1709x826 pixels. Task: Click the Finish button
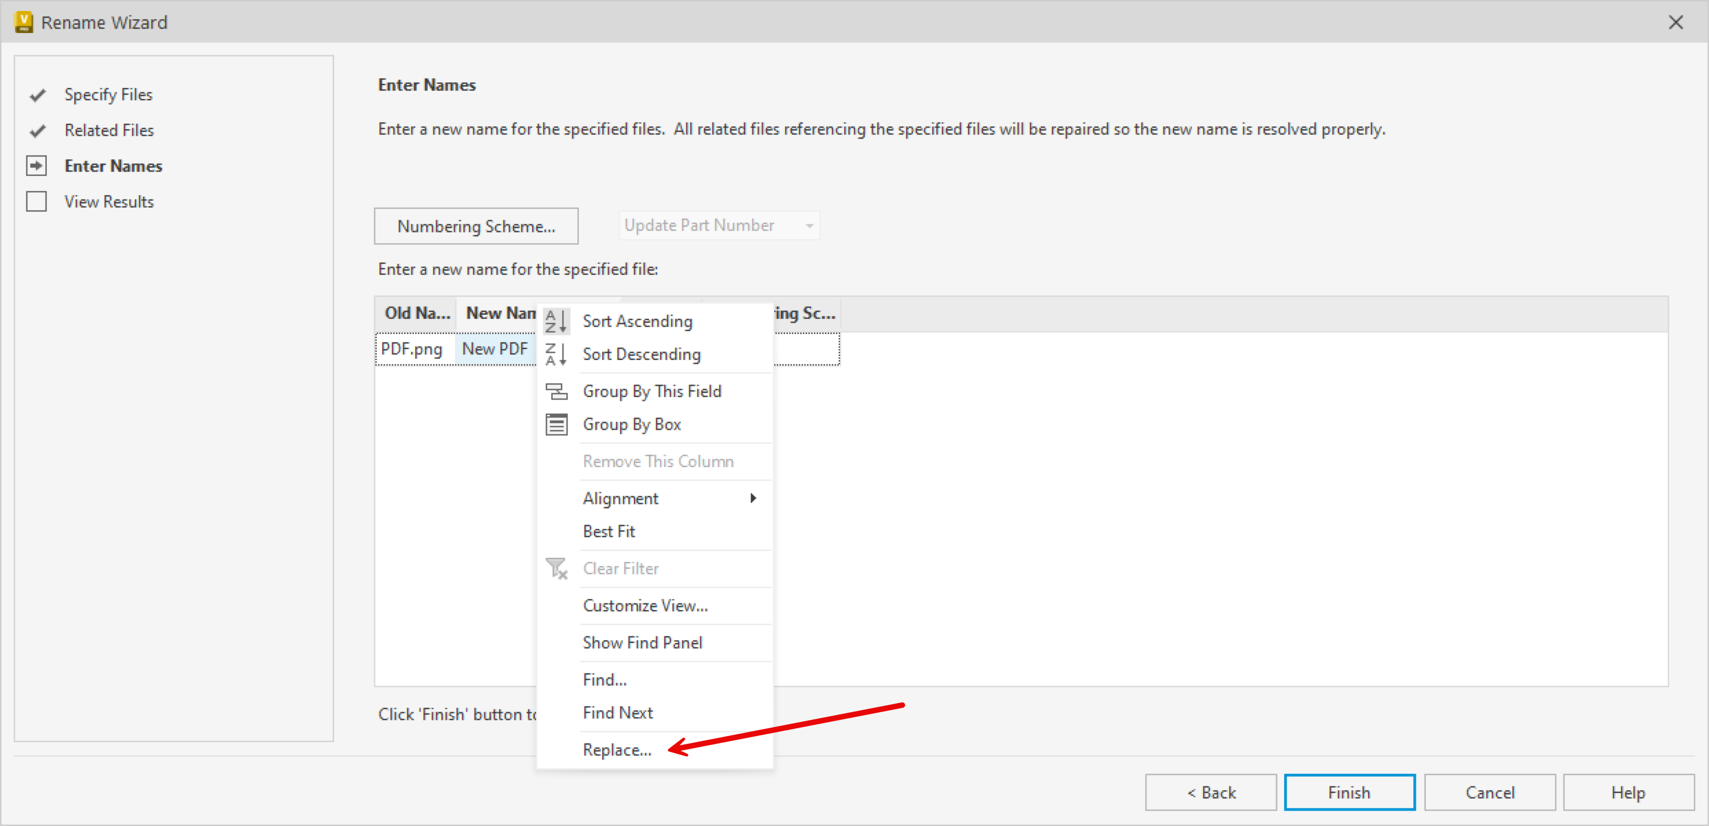[1349, 792]
